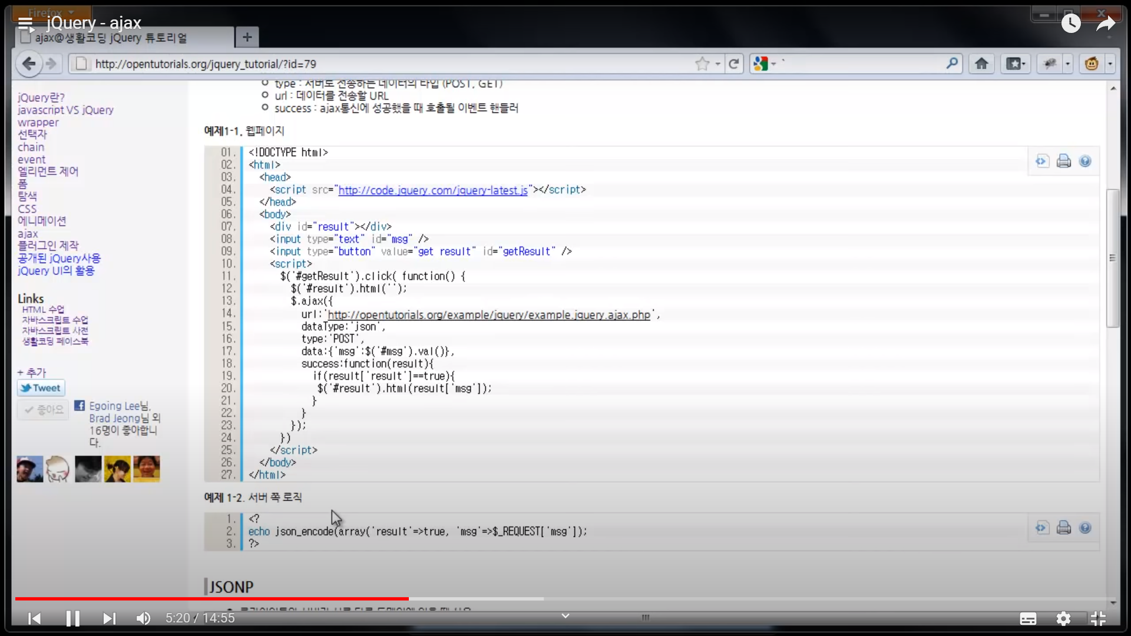
Task: Mute the video volume
Action: [x=143, y=618]
